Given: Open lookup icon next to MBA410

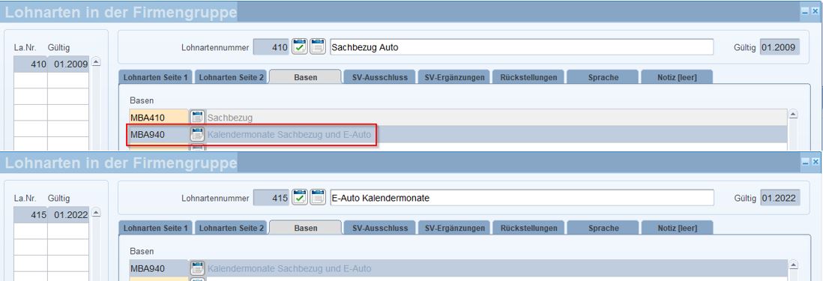Looking at the screenshot, I should pos(197,118).
